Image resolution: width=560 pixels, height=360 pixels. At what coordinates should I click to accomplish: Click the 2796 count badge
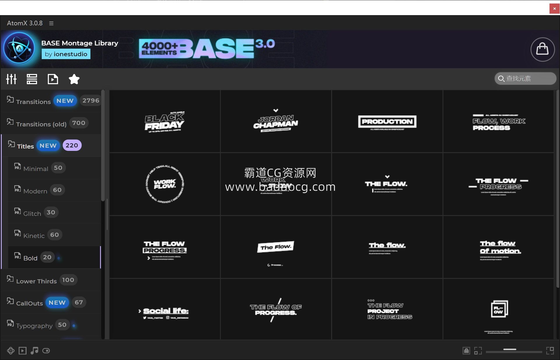(x=91, y=100)
